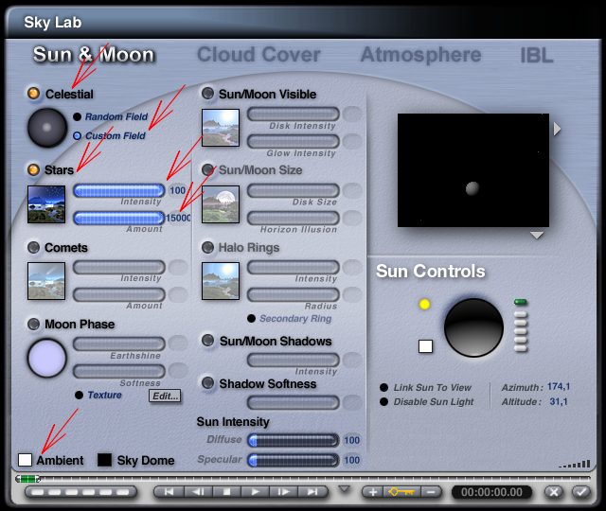Open the yellow sun color dot
The image size is (606, 511).
tap(425, 304)
